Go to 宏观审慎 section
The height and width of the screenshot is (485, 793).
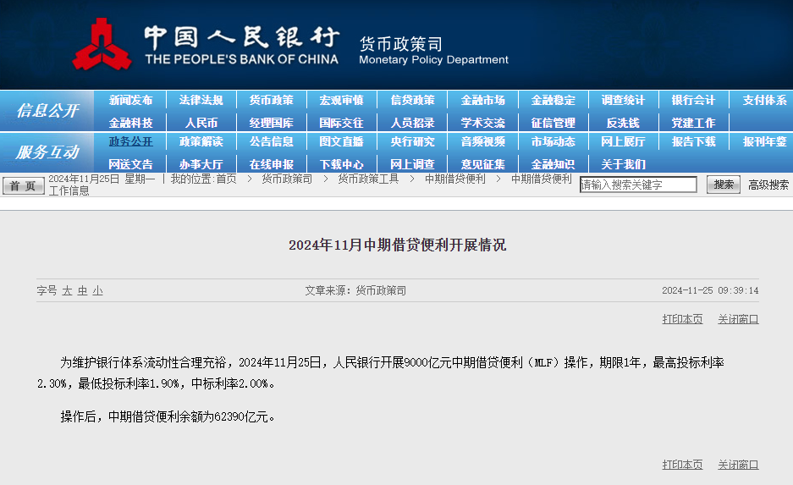tap(341, 100)
